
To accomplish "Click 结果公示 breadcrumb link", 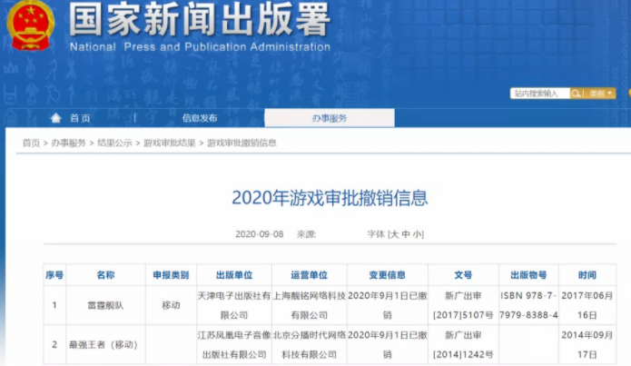I will click(x=114, y=143).
